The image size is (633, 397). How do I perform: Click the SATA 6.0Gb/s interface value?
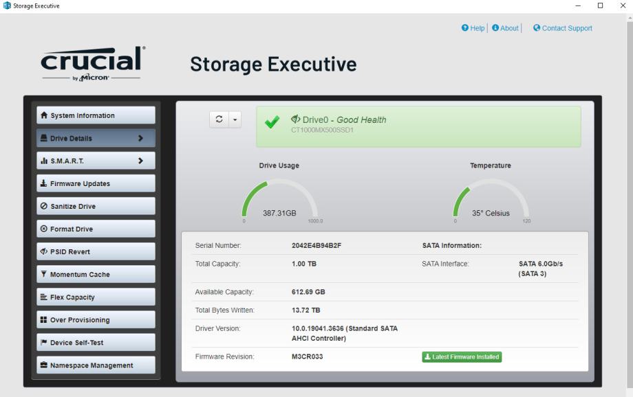(x=541, y=269)
